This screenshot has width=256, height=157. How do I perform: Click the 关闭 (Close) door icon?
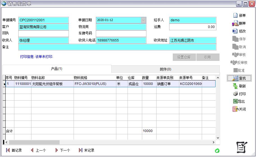click(x=235, y=109)
